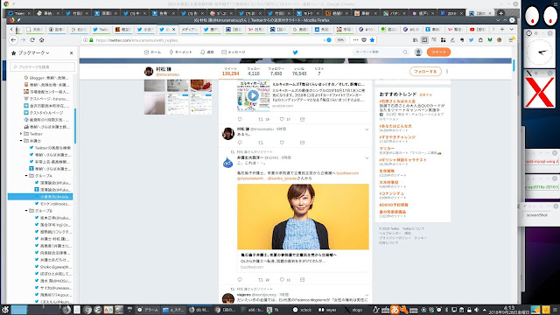Open the Twitter account avatar menu
The height and width of the screenshot is (315, 560).
coord(418,52)
